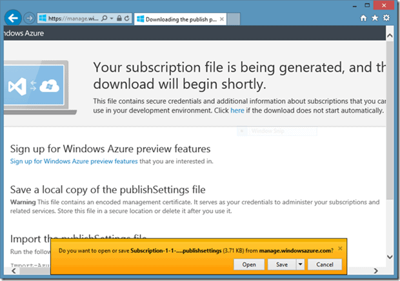The height and width of the screenshot is (281, 400).
Task: Select the Downloading the publish p... tab
Action: (x=181, y=19)
